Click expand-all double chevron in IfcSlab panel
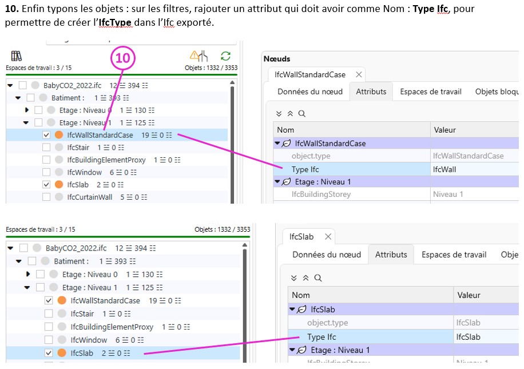 [294, 278]
